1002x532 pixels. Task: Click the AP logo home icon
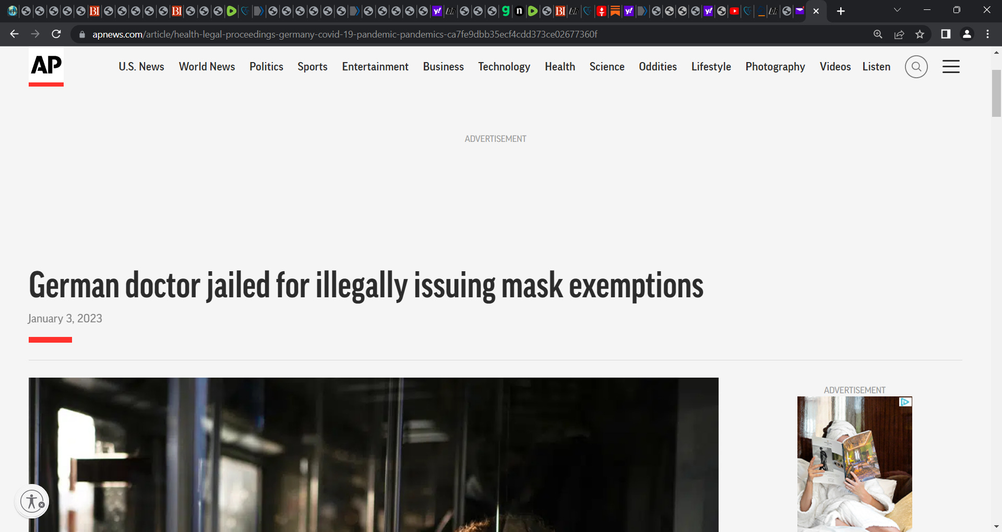point(46,67)
